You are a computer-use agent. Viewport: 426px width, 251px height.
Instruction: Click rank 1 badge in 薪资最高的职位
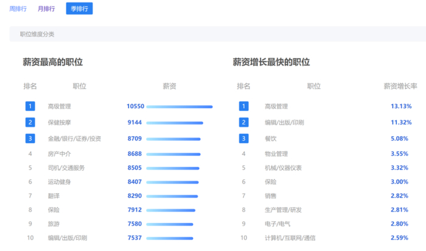point(30,106)
